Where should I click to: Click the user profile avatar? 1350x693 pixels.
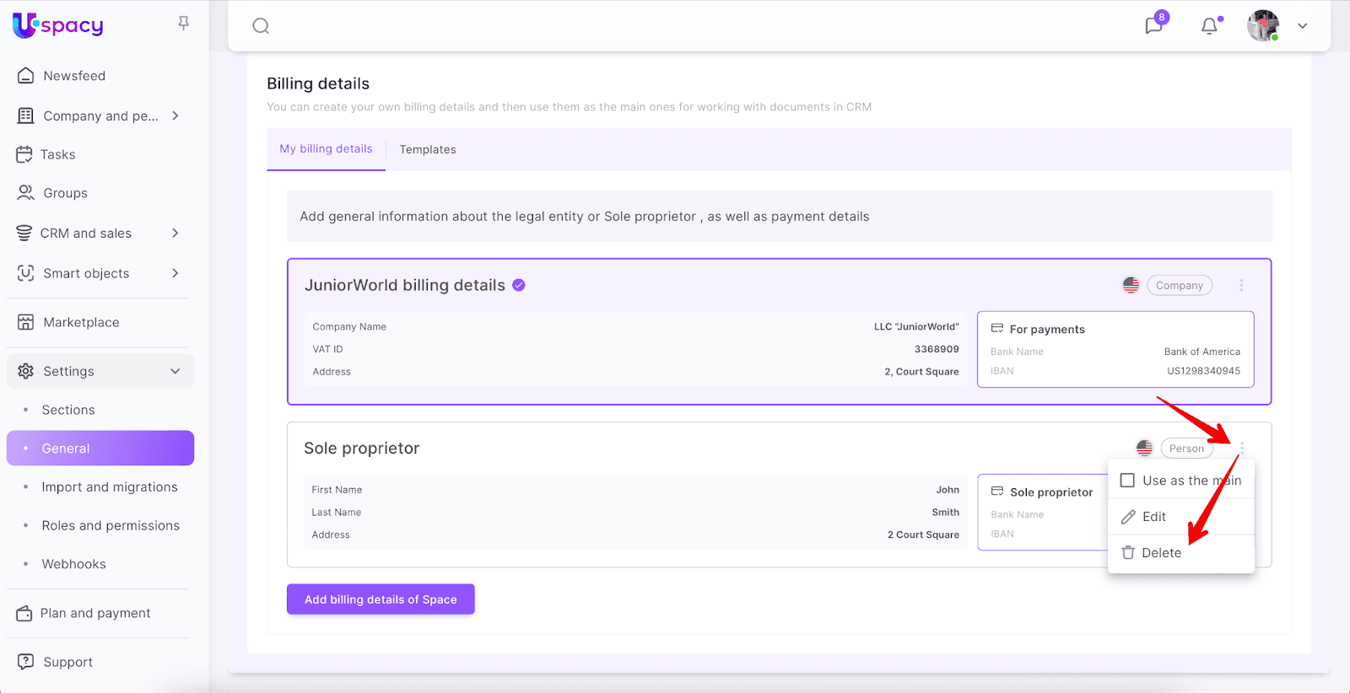(1262, 26)
